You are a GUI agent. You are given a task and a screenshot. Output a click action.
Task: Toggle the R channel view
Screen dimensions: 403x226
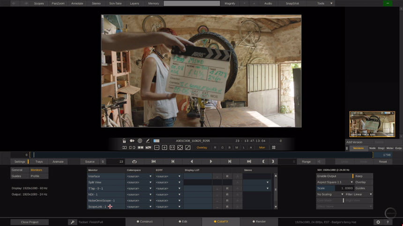click(215, 147)
